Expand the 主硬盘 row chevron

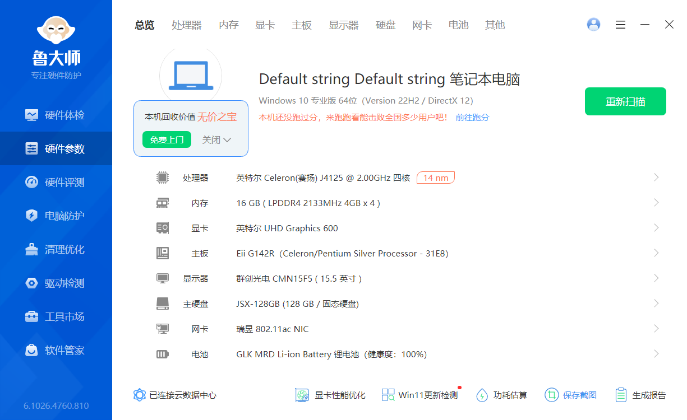point(656,304)
